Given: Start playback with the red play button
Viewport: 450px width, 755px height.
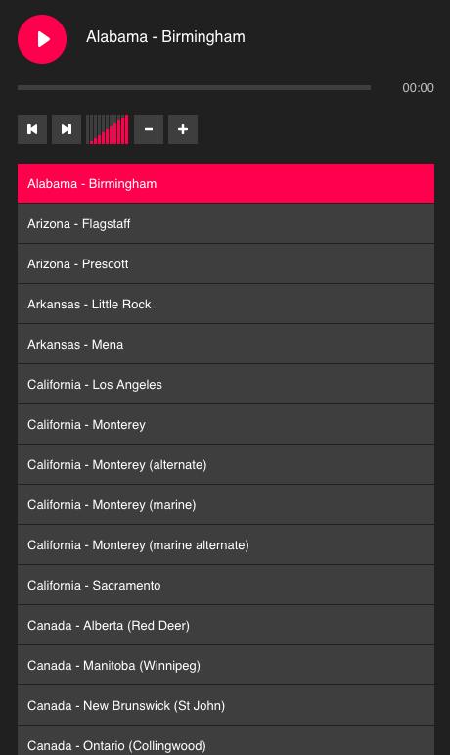Looking at the screenshot, I should tap(42, 39).
